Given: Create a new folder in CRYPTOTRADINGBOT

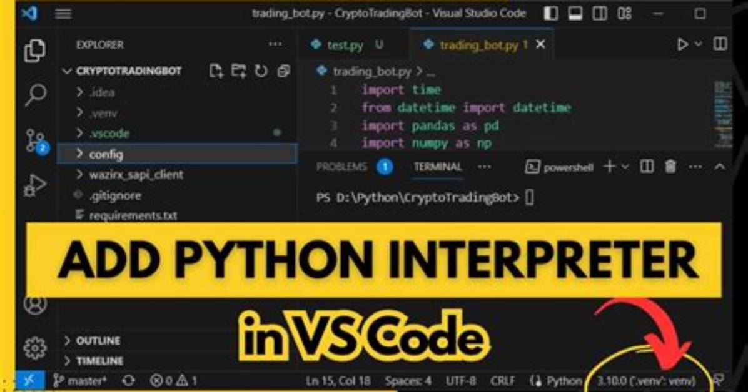Looking at the screenshot, I should [238, 71].
